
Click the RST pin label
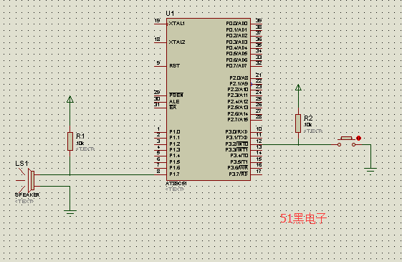coord(175,66)
